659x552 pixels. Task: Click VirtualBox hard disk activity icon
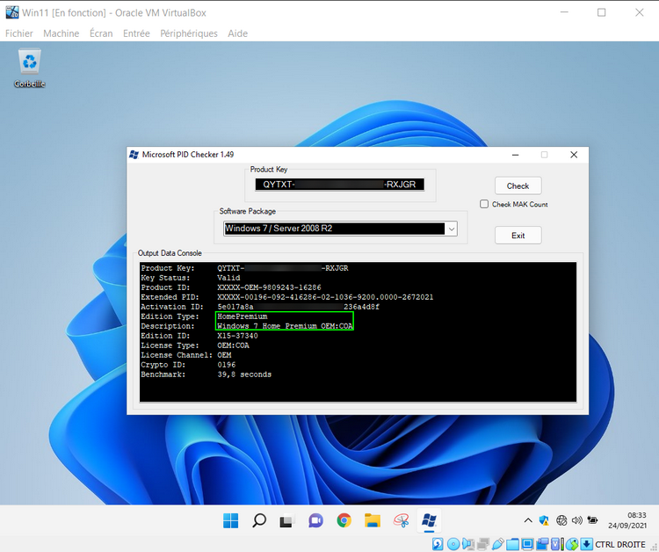(x=438, y=544)
